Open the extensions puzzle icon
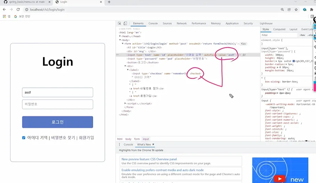 click(x=311, y=9)
